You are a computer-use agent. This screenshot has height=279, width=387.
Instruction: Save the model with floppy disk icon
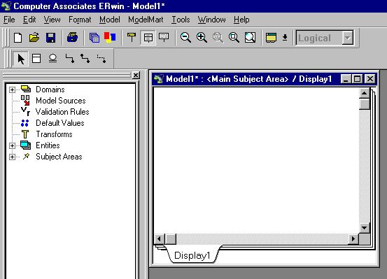coord(50,38)
